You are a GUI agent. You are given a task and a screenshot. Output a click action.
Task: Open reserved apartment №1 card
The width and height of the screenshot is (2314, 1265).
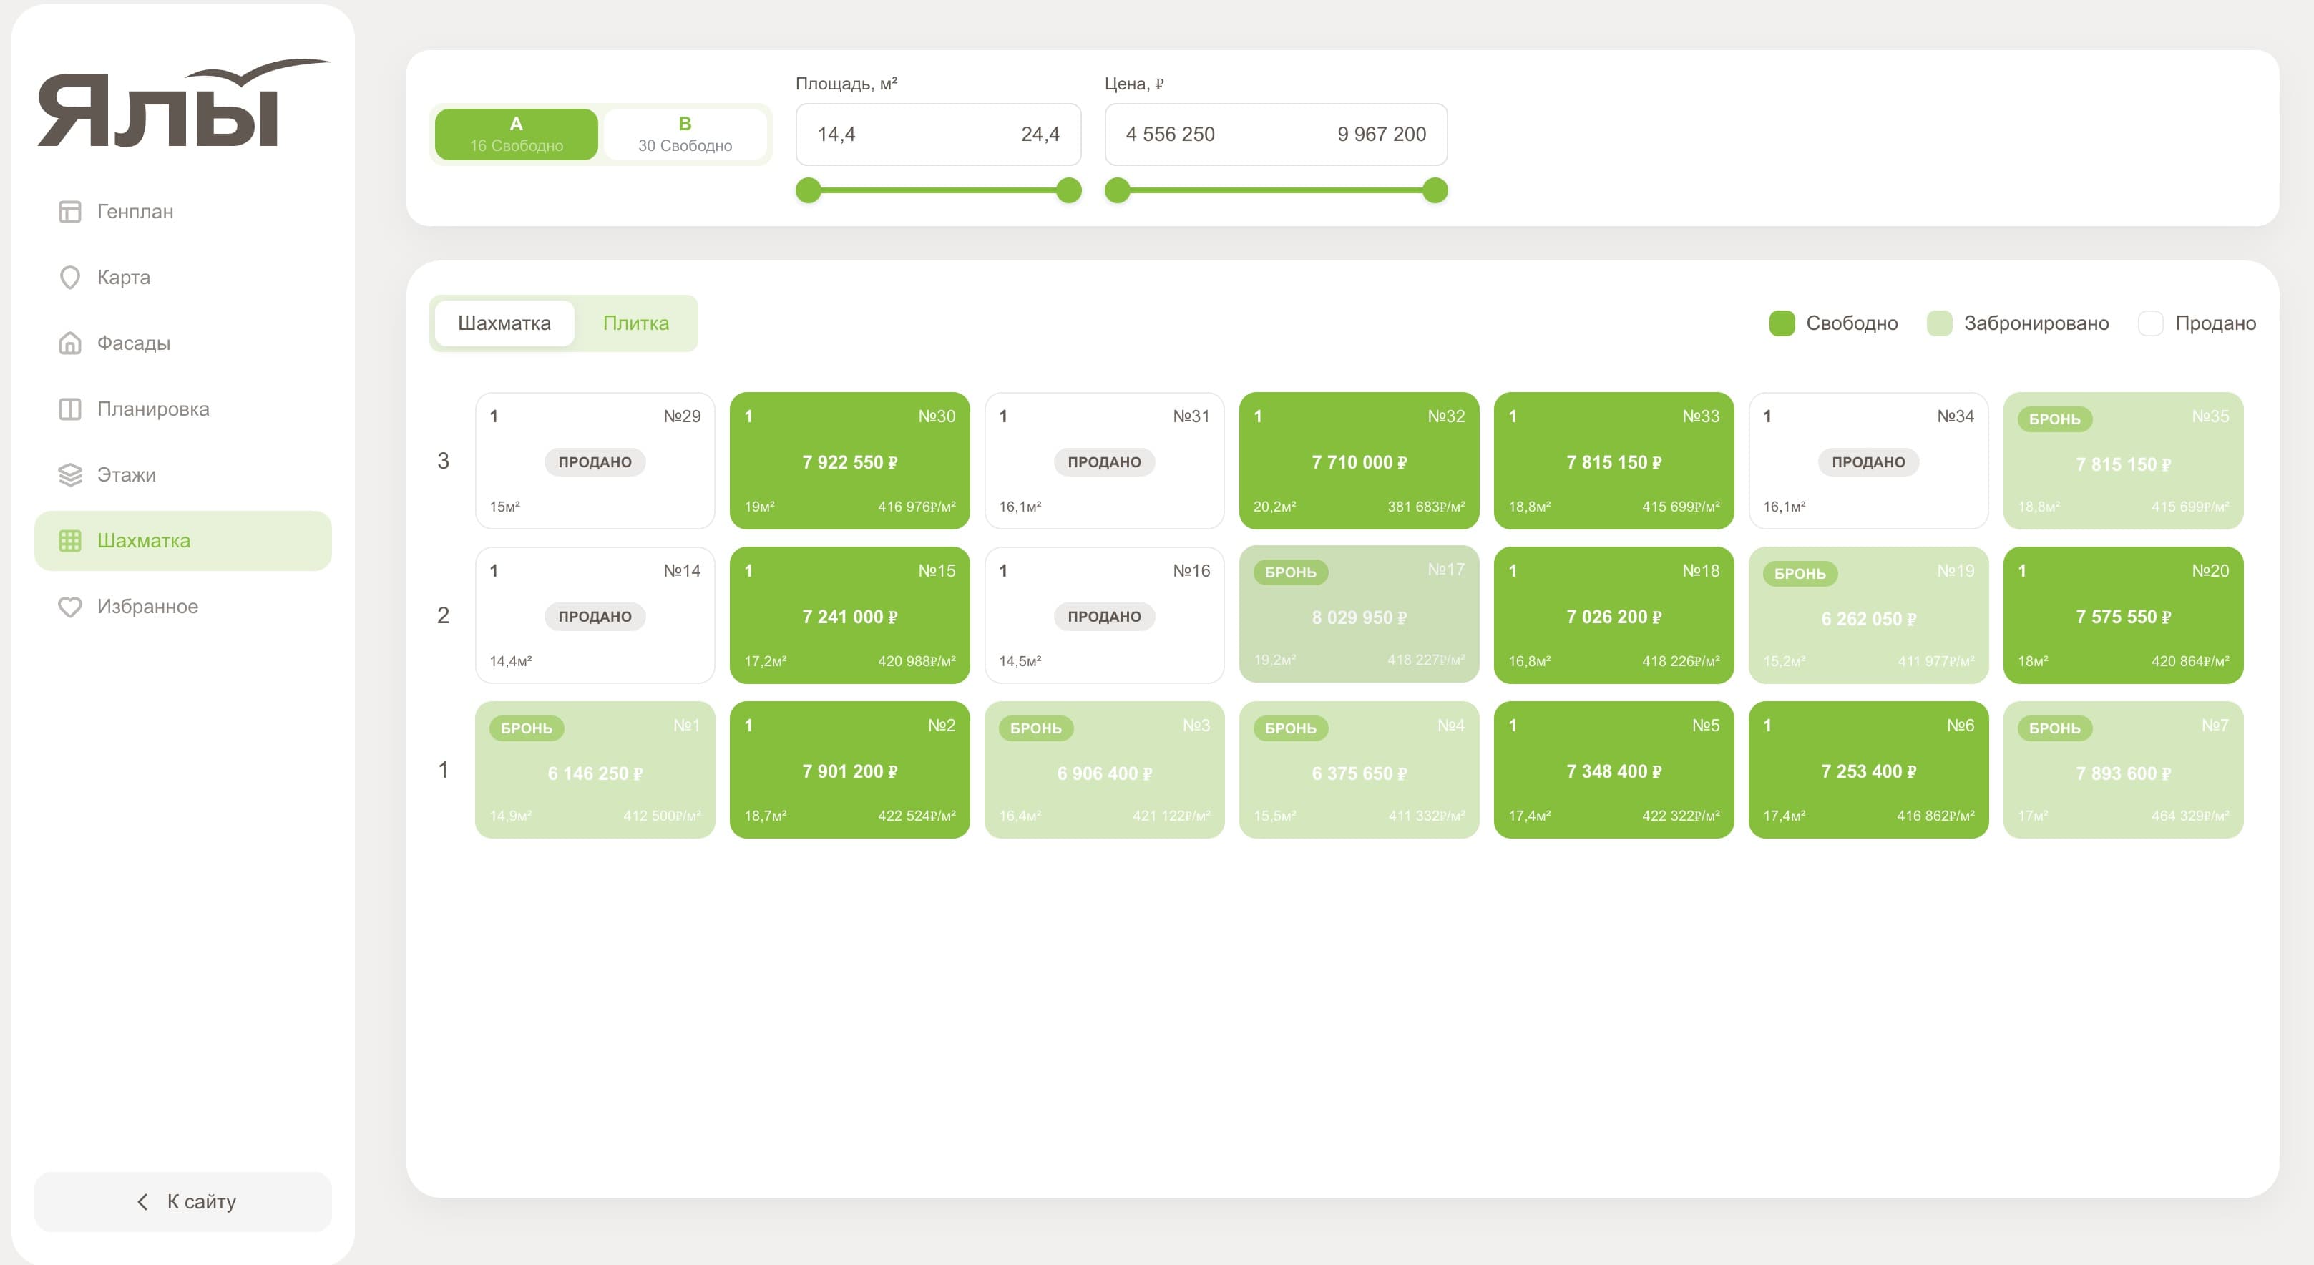click(595, 769)
